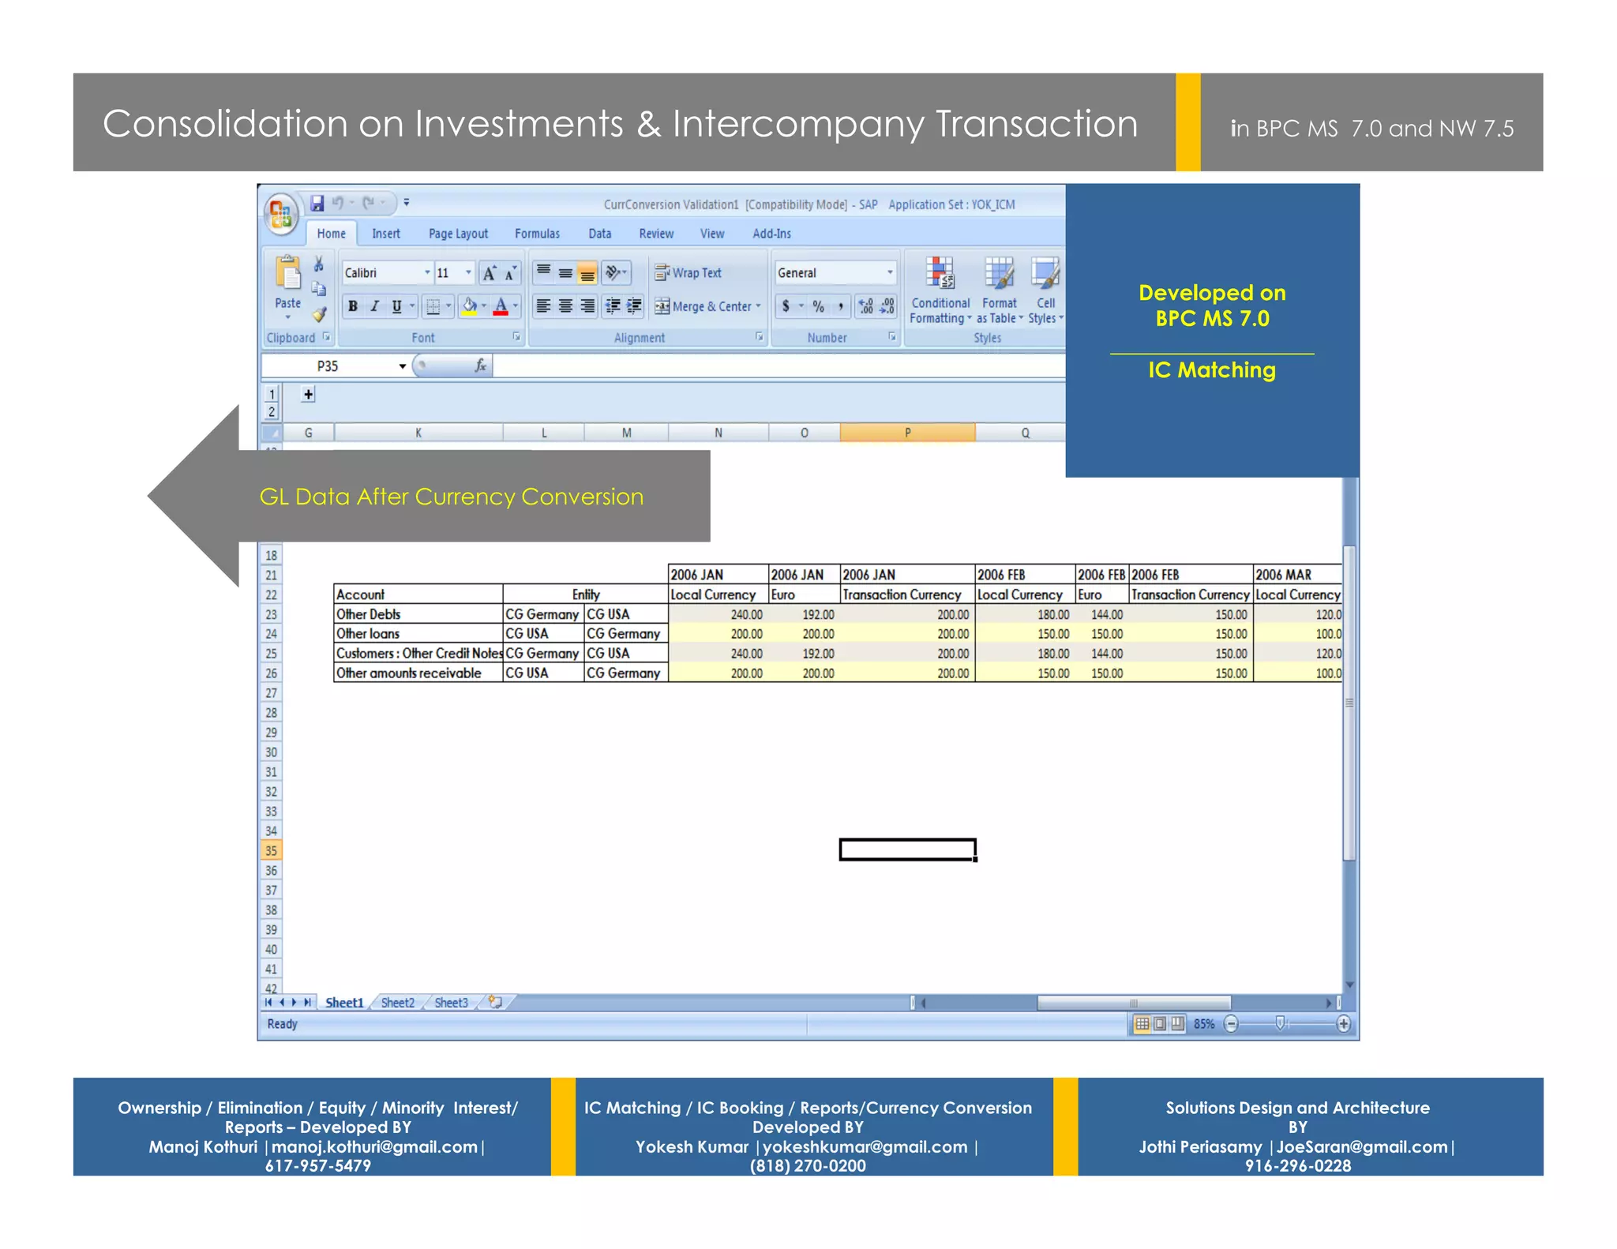Save the workbook from Quick Access toolbar
Image resolution: width=1617 pixels, height=1249 pixels.
click(x=317, y=203)
